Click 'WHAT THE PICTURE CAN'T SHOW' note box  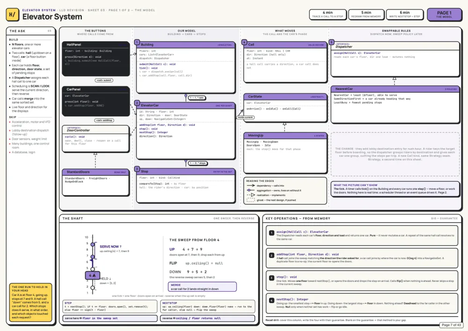(395, 189)
